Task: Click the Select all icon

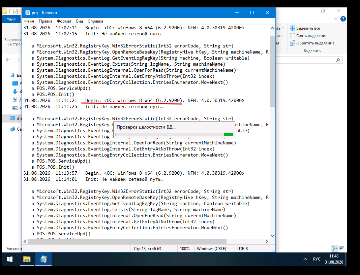Action: point(293,28)
